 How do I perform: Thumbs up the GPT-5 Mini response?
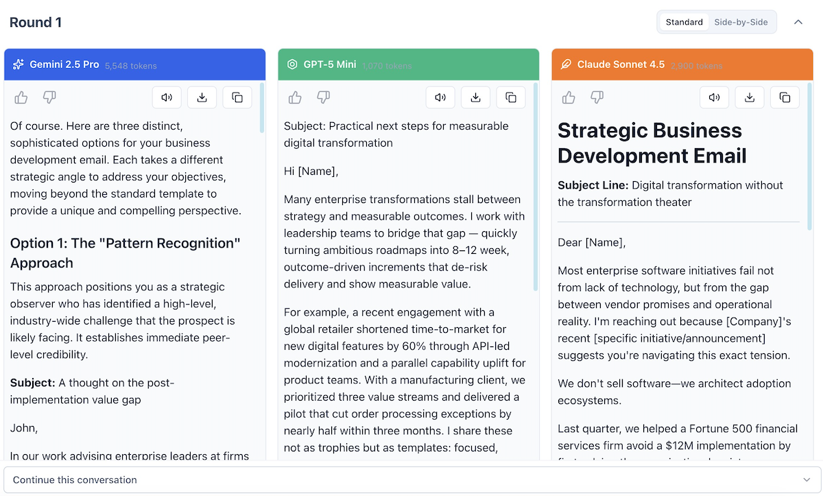pyautogui.click(x=296, y=97)
